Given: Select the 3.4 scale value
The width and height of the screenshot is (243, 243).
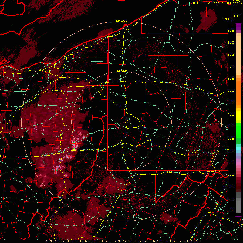Looking at the screenshot, I should pos(231,126).
